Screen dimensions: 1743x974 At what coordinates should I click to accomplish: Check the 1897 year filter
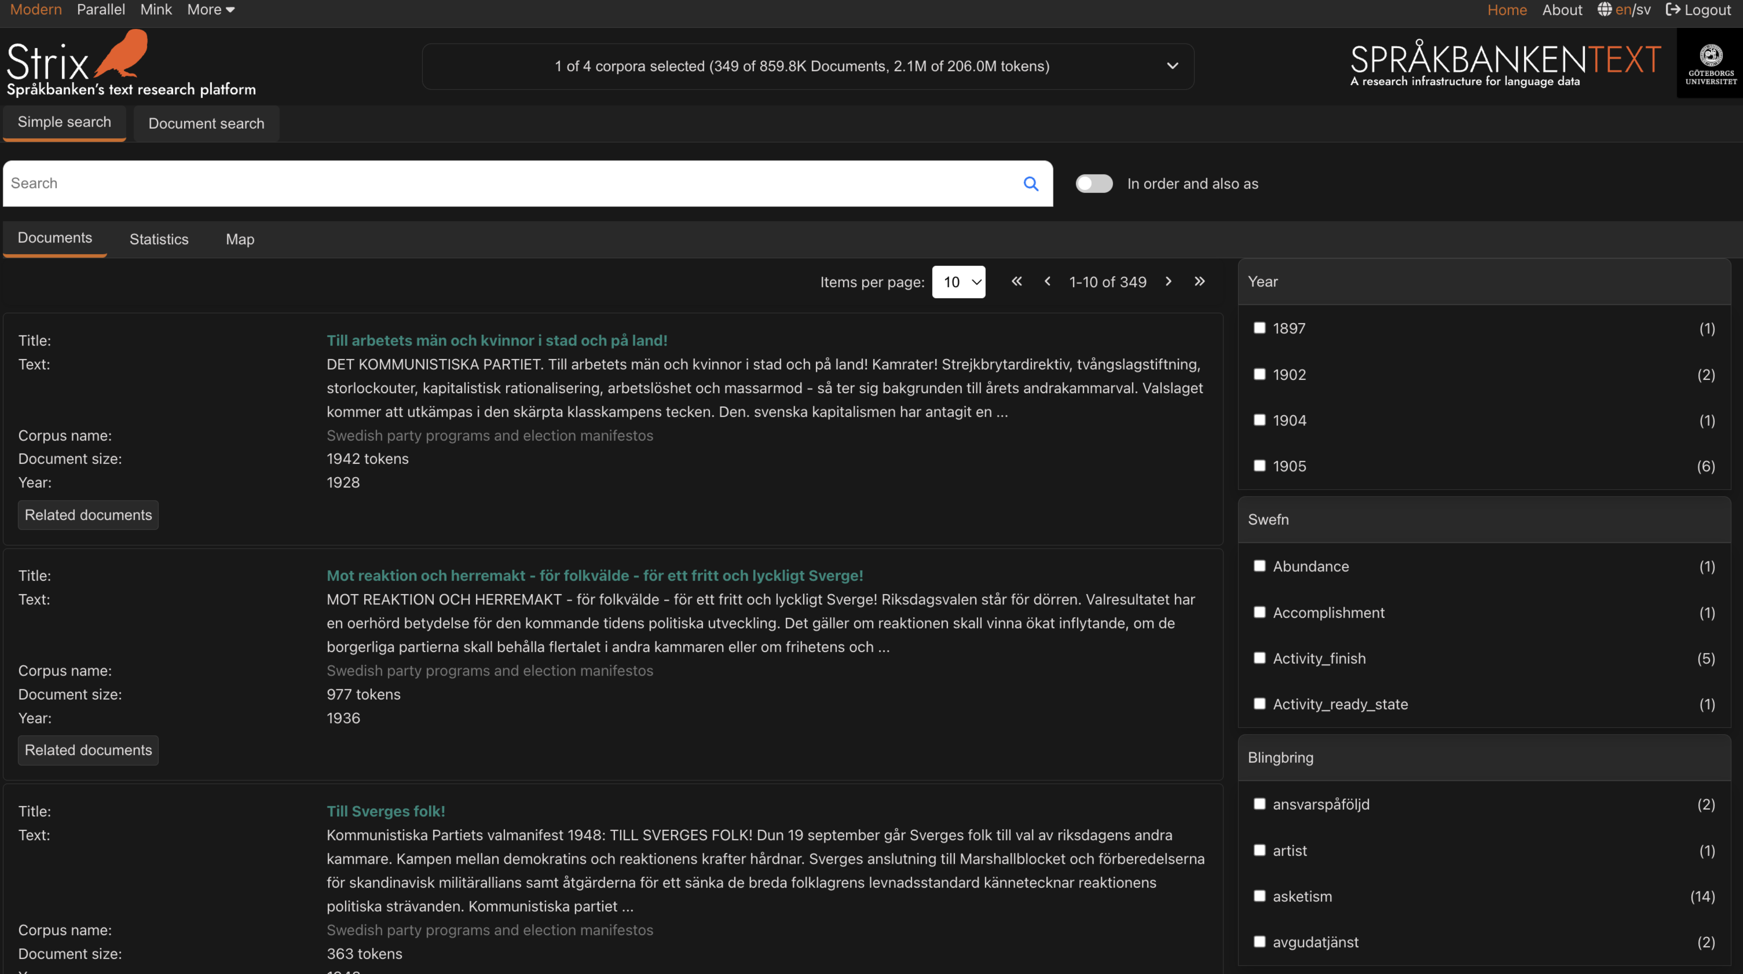click(x=1259, y=328)
